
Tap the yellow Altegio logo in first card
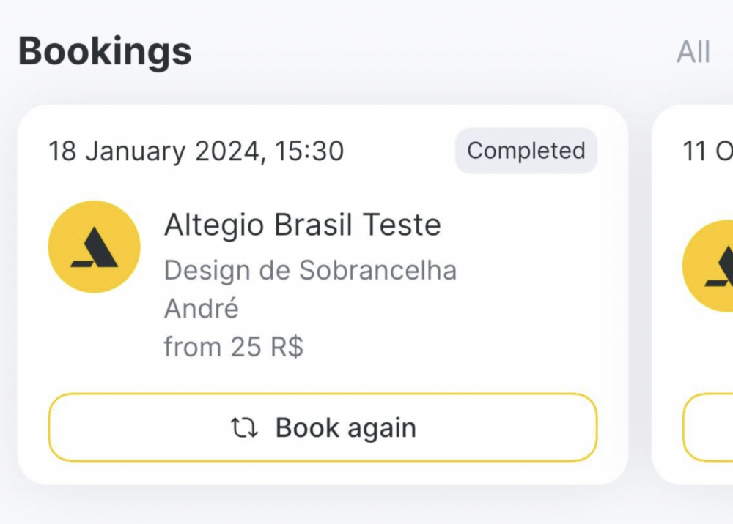[x=94, y=247]
